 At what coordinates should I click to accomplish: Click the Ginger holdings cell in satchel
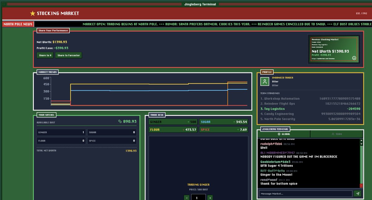(x=61, y=132)
